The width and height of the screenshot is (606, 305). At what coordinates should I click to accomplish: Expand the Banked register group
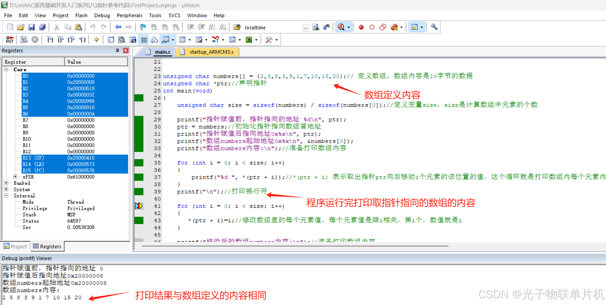(6, 183)
